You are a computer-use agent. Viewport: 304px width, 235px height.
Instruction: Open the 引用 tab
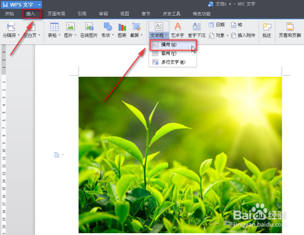(x=82, y=14)
